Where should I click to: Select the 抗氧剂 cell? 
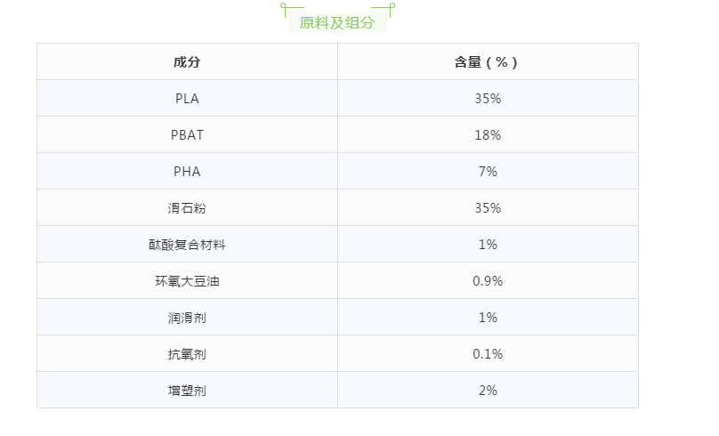(x=187, y=353)
